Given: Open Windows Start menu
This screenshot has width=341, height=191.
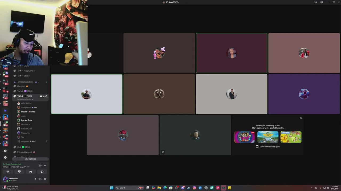Looking at the screenshot, I should coord(112,188).
